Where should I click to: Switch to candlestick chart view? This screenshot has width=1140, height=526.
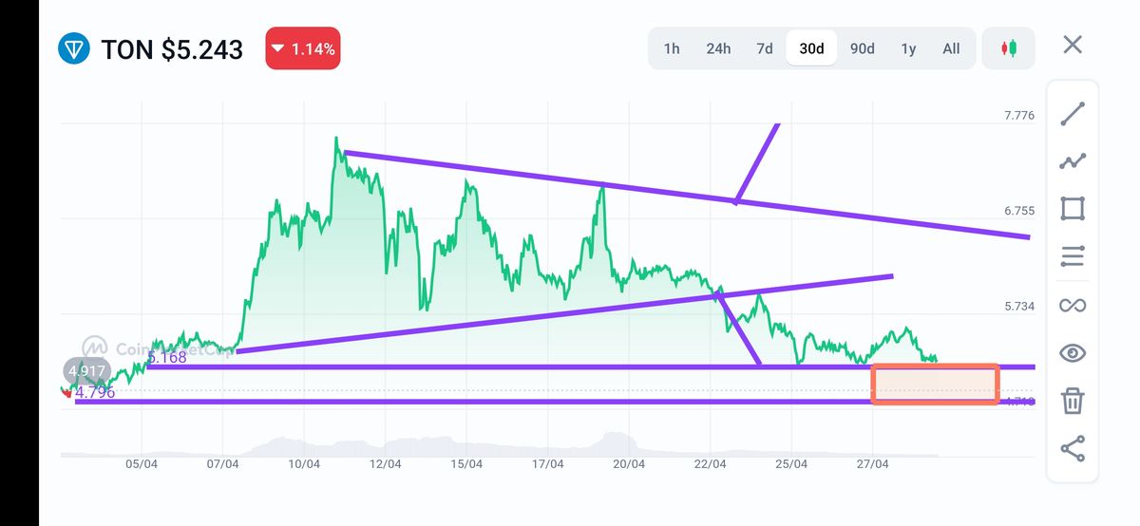click(1008, 48)
